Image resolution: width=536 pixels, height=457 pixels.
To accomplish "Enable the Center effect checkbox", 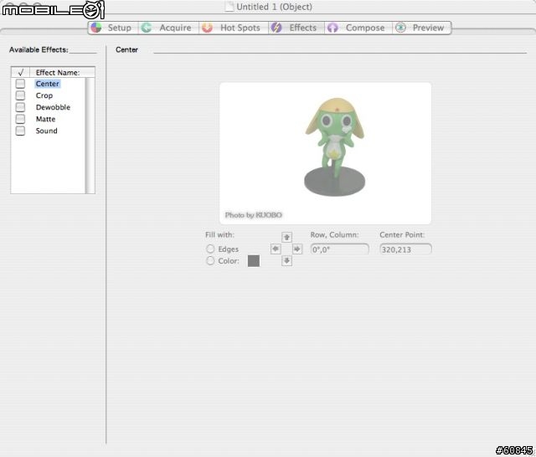I will click(20, 84).
